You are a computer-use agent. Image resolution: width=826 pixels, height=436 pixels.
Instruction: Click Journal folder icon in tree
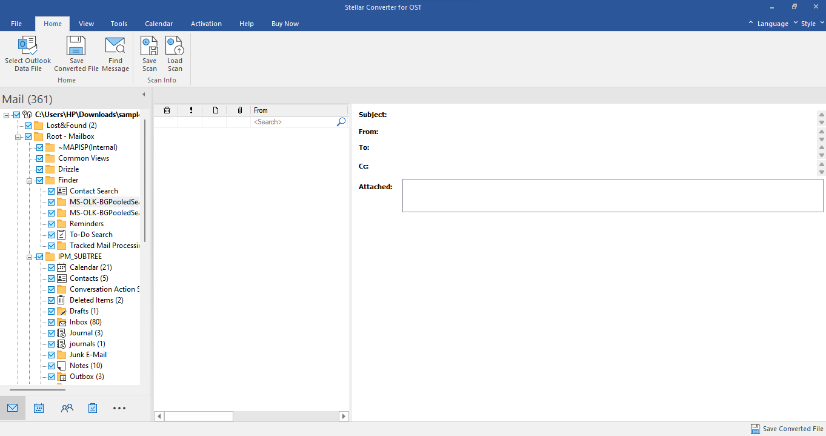tap(61, 333)
